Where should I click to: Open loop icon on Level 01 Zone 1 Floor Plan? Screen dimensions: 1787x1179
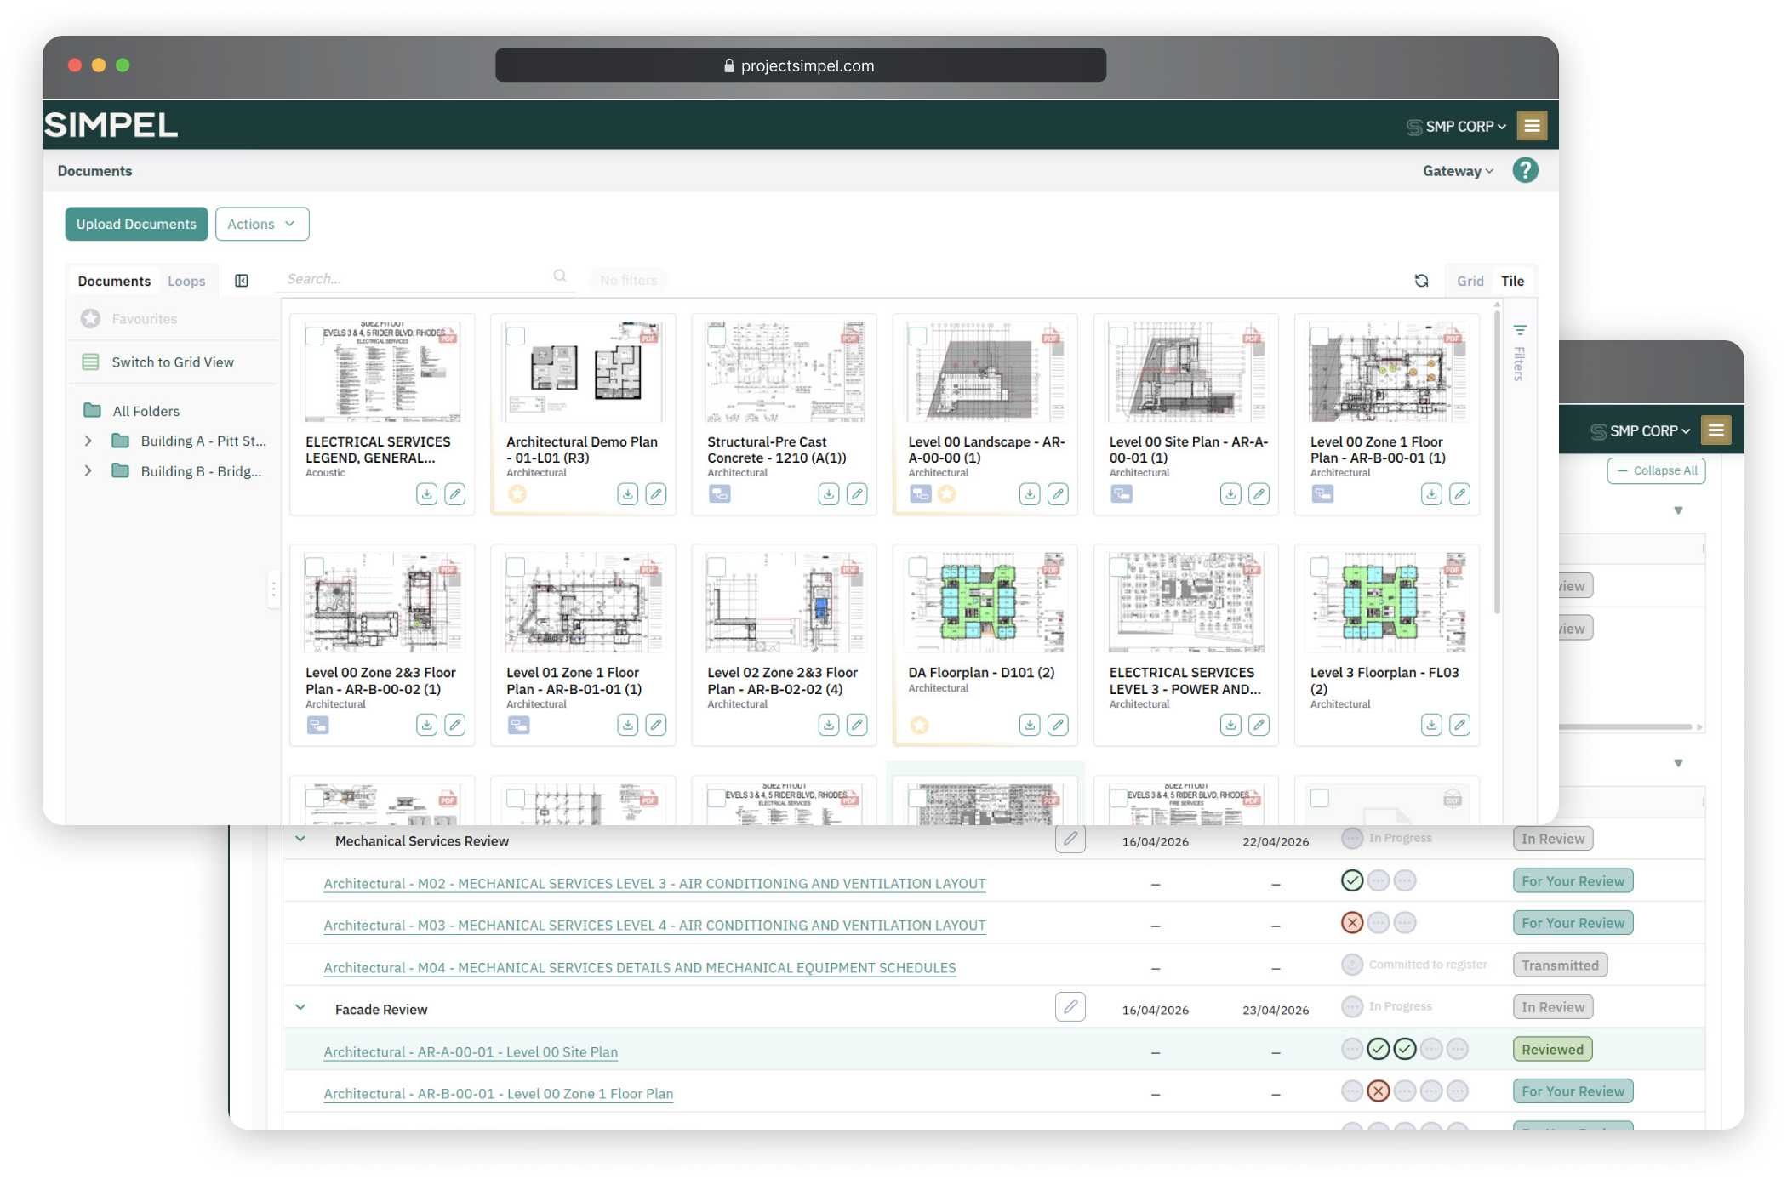pyautogui.click(x=518, y=725)
